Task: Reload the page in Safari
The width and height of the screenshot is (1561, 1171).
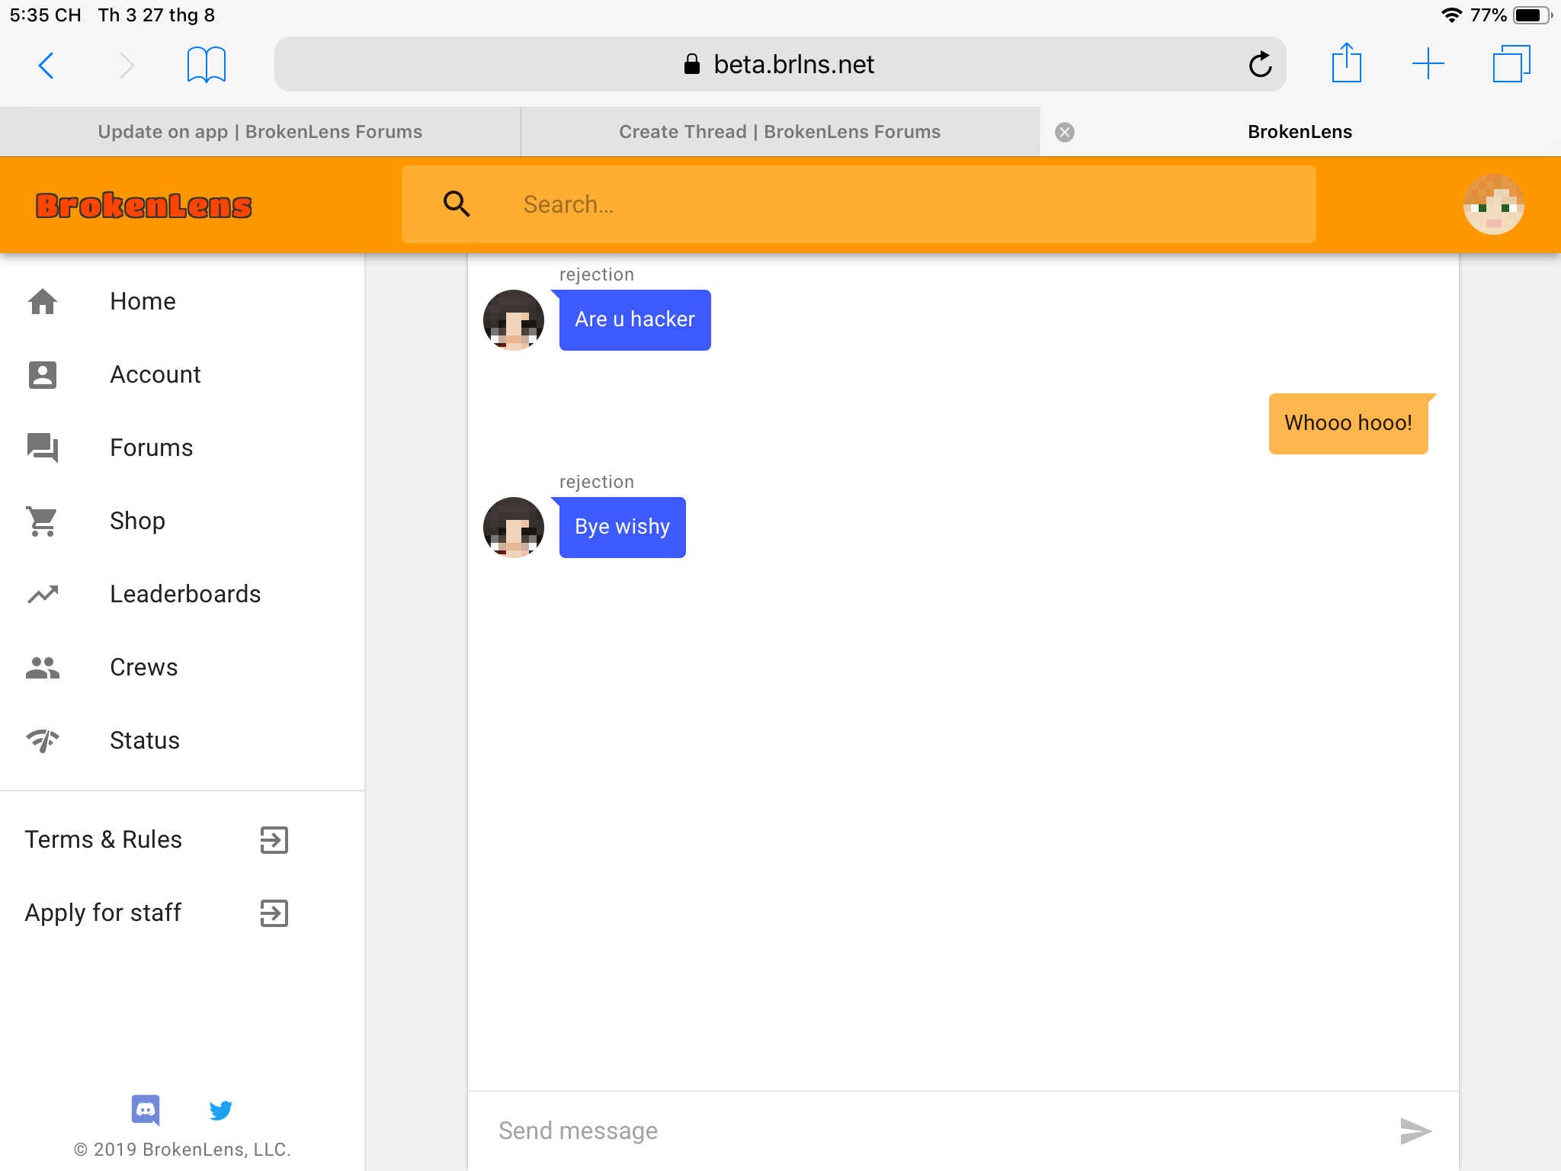Action: [x=1260, y=64]
